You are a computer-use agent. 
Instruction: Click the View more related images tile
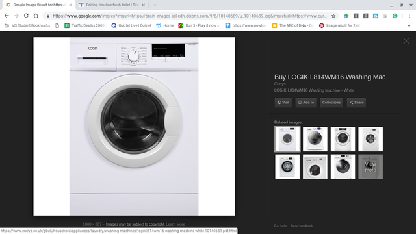(370, 166)
